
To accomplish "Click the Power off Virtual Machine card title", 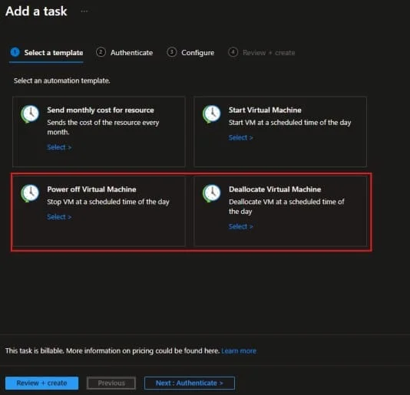I will [x=91, y=189].
